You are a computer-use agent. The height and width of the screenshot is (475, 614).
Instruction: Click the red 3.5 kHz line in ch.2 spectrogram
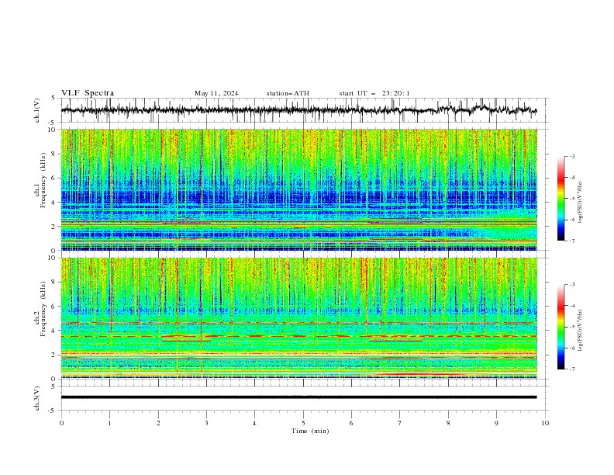298,336
